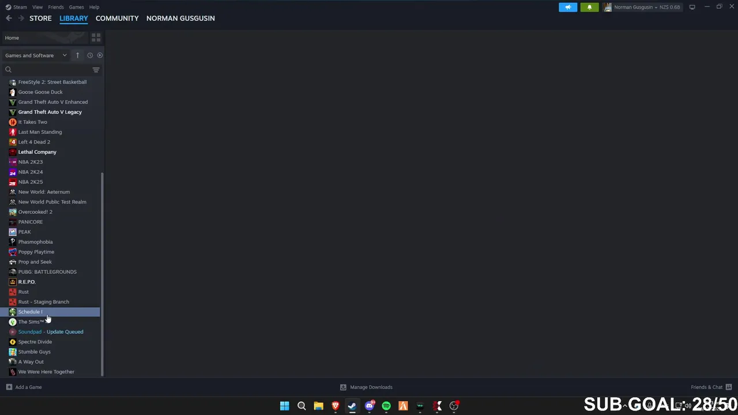Image resolution: width=738 pixels, height=415 pixels.
Task: Click the Goose Goose Duck game icon
Action: 13,92
